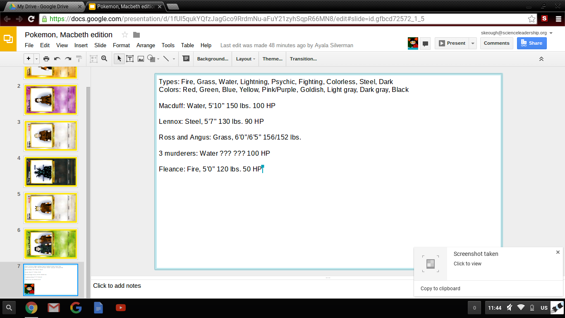Open Gmail from the shelf

(53, 308)
